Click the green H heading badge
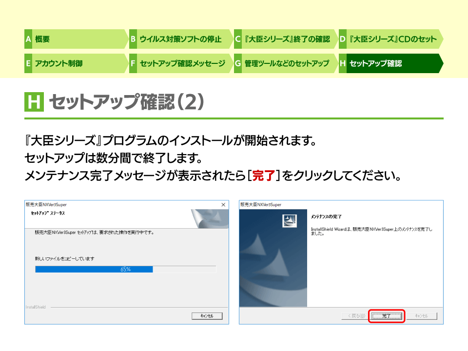468x351 pixels. click(34, 102)
